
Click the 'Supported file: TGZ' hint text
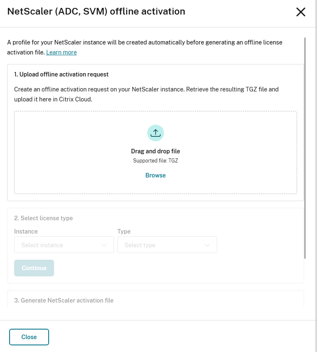click(x=156, y=160)
